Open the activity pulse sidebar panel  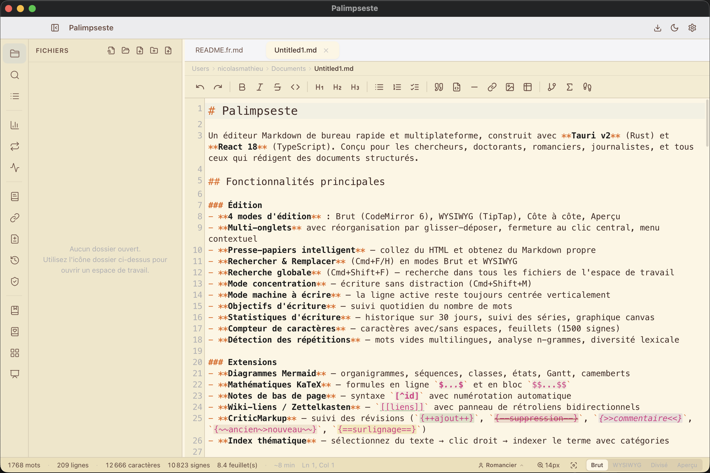click(14, 167)
